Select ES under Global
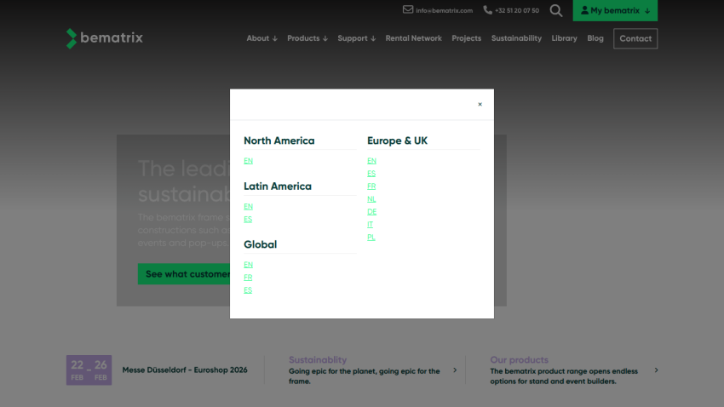724x407 pixels. coord(248,289)
